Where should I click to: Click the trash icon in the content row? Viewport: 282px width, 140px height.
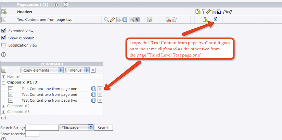(x=174, y=20)
